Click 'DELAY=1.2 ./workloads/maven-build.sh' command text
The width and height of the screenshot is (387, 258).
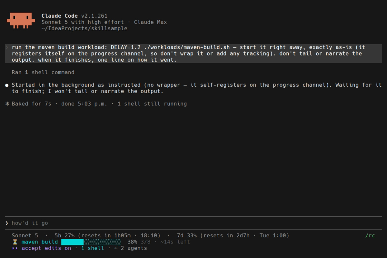[x=170, y=47]
